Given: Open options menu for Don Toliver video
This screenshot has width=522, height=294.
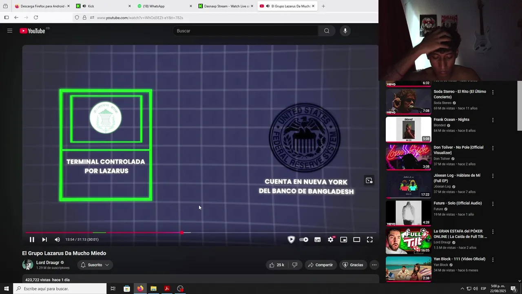Looking at the screenshot, I should tap(493, 148).
